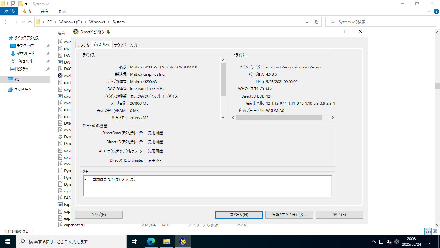
Task: Open ダウンロード in navigation pane
Action: point(25,53)
